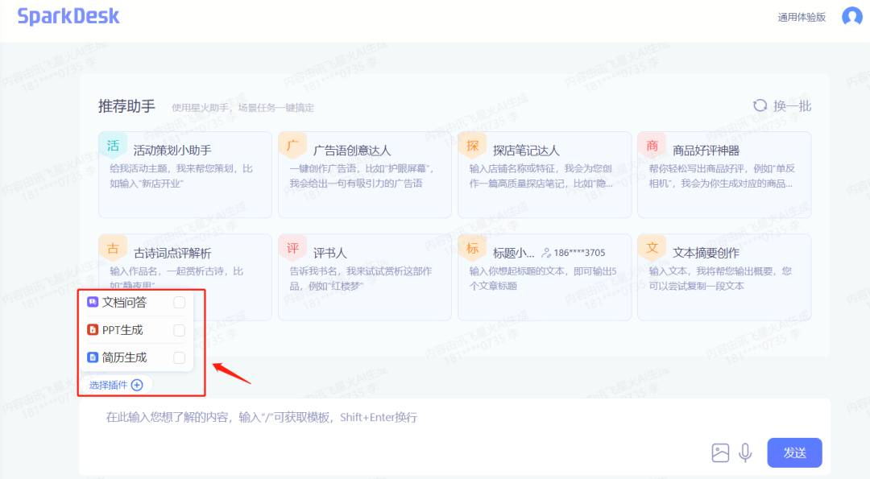This screenshot has width=870, height=479.
Task: Enable the 简历生成 checkbox
Action: click(x=179, y=357)
